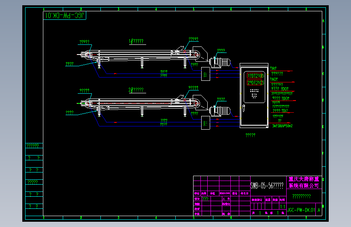Click the junction box on lower conveyor wiring

coord(206,123)
